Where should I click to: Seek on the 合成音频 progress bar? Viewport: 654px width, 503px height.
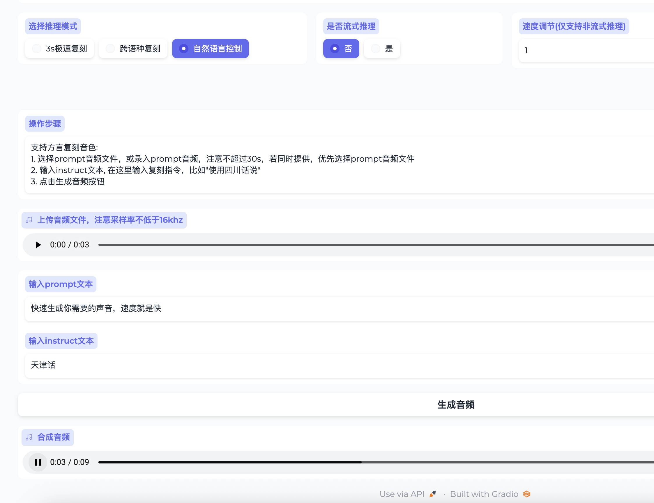click(x=376, y=462)
